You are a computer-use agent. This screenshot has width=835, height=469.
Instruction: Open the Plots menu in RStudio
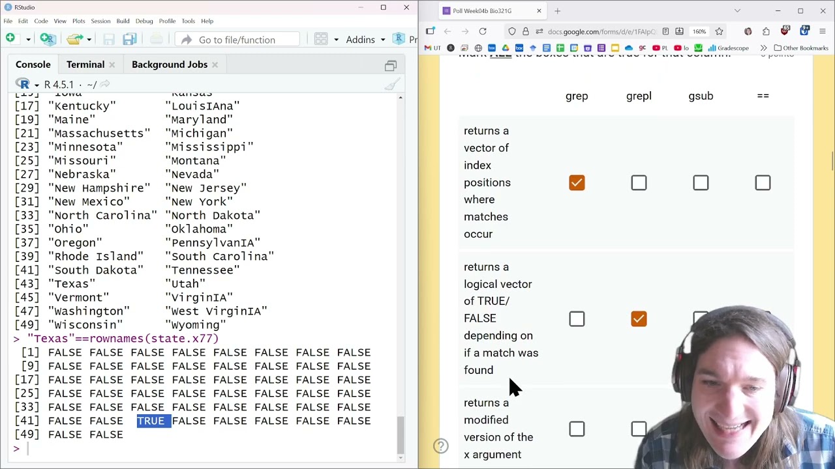point(79,21)
